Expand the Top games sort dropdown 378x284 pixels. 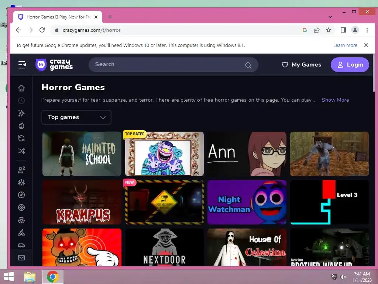point(76,117)
